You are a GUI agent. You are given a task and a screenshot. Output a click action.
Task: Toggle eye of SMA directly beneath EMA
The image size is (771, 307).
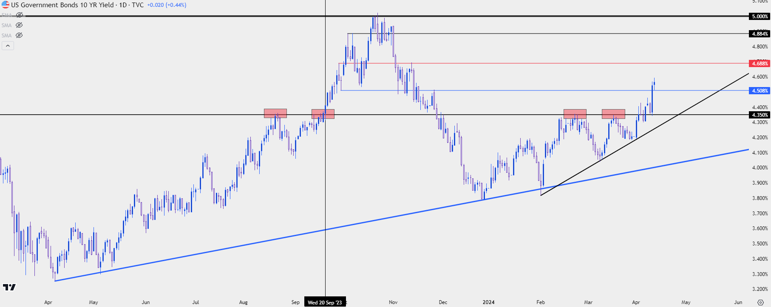pos(19,25)
